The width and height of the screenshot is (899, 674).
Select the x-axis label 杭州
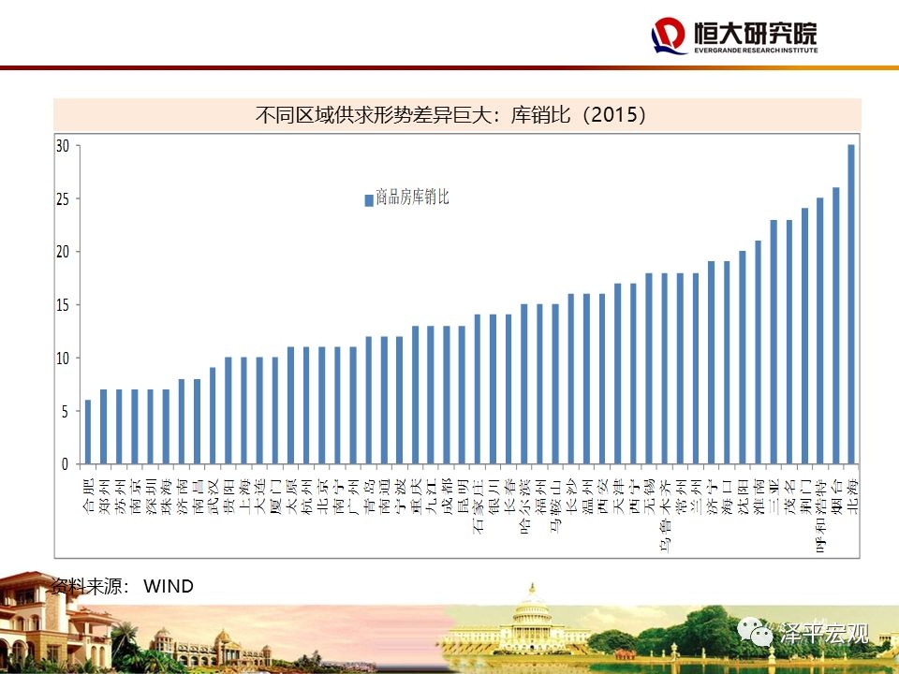click(307, 498)
